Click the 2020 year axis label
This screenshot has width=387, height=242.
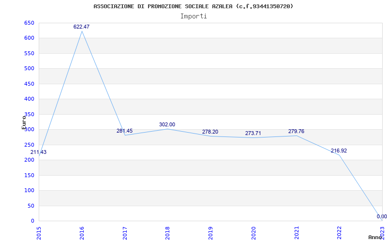pyautogui.click(x=253, y=232)
